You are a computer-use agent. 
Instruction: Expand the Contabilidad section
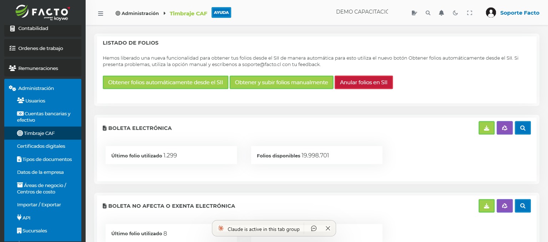point(32,28)
